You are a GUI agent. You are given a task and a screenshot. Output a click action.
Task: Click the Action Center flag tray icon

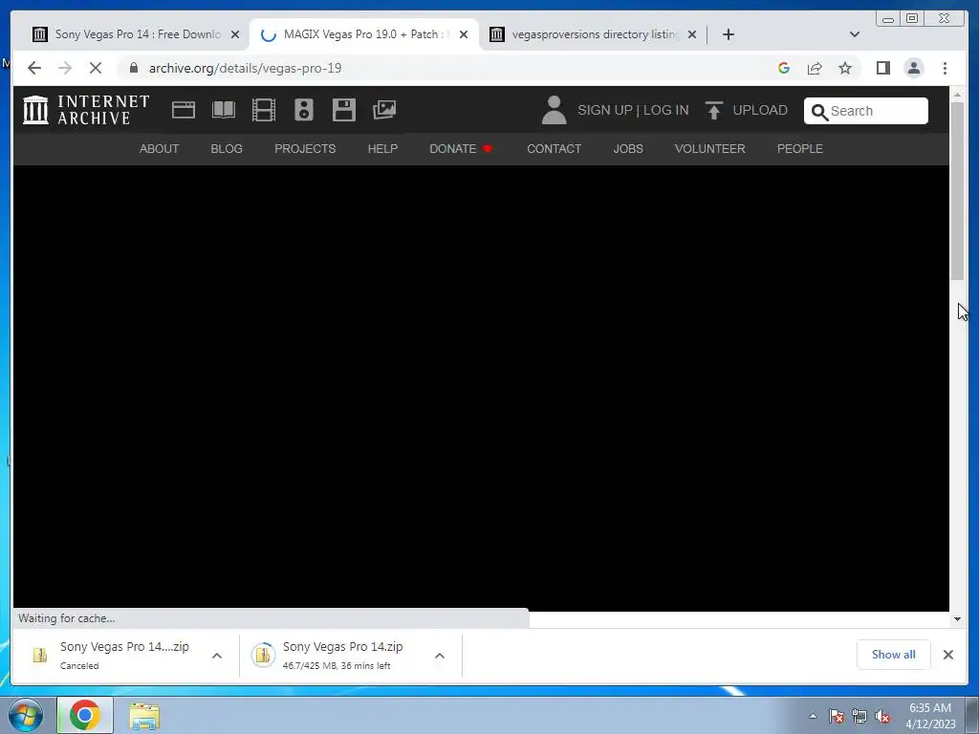tap(837, 716)
